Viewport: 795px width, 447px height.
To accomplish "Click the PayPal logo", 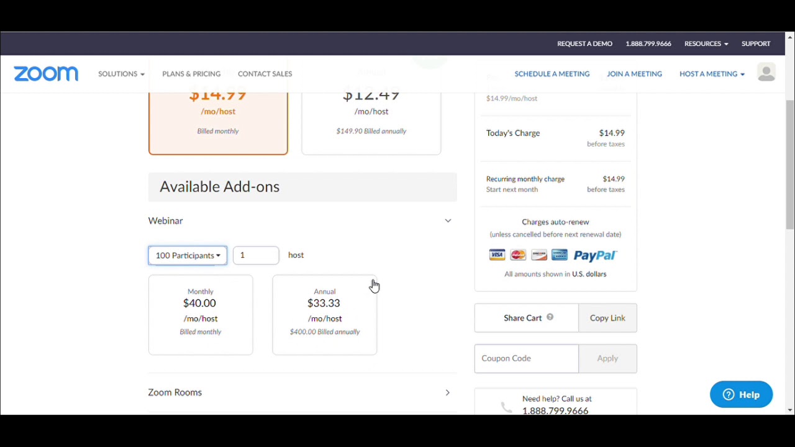I will 595,255.
